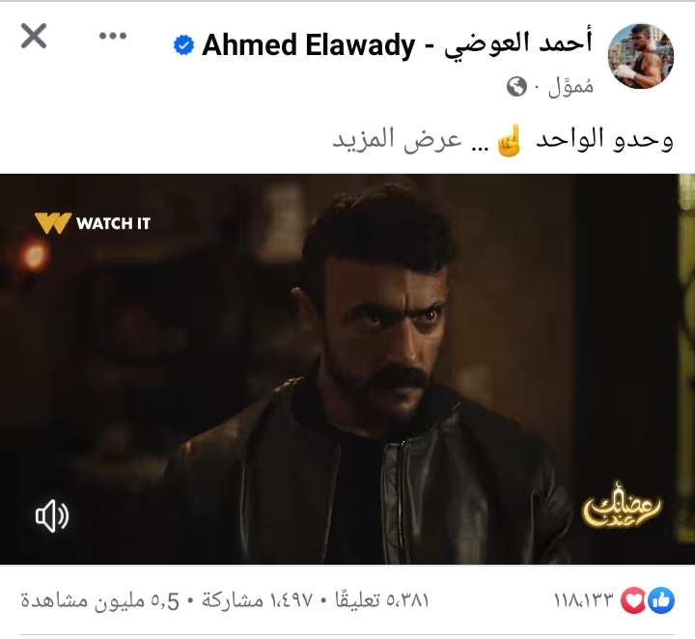Play the video of man in leather jacket

[347, 369]
